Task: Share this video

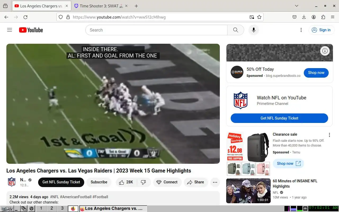Action: 195,182
